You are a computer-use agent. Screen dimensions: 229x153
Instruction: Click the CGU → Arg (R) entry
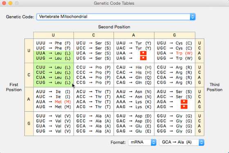(x=175, y=68)
